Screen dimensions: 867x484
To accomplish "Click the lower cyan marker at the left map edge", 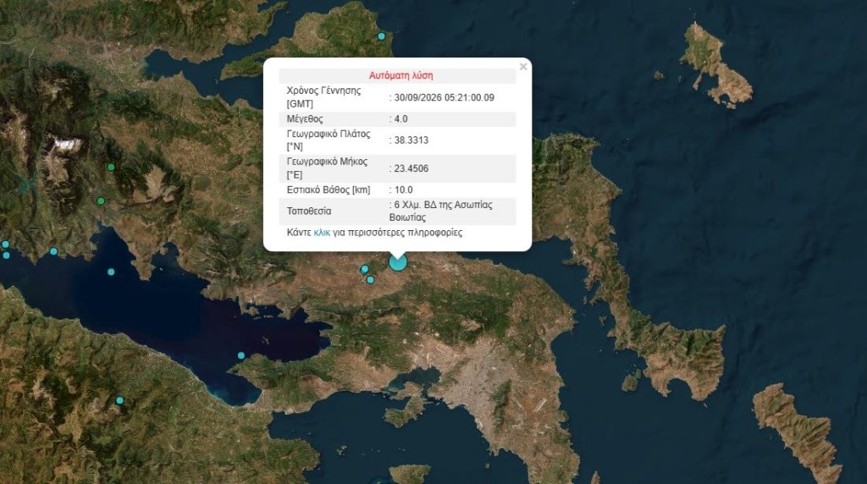I will [6, 256].
